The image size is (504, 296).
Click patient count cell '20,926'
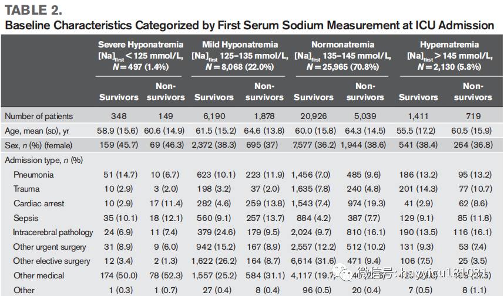point(314,116)
